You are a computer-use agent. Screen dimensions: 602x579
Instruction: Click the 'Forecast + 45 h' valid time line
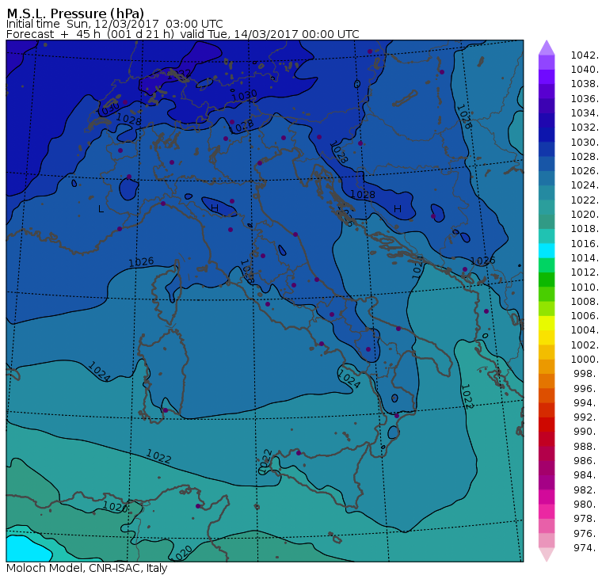(x=183, y=34)
